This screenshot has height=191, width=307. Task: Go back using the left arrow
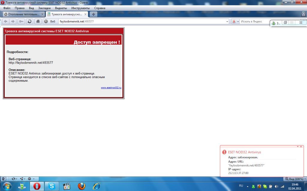click(x=5, y=21)
